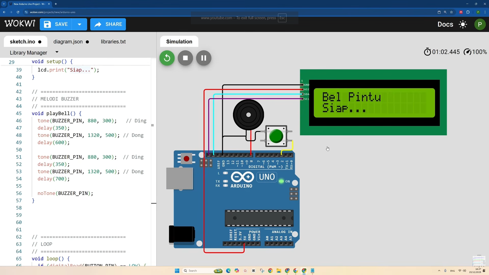The height and width of the screenshot is (275, 489).
Task: Switch to the sketch.ino tab
Action: pos(26,42)
